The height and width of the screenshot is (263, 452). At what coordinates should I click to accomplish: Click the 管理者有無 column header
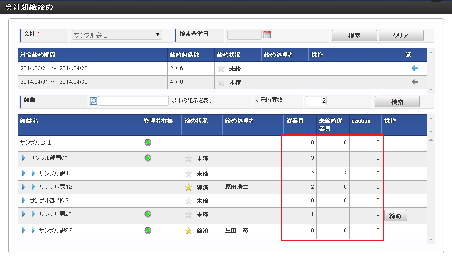(161, 125)
